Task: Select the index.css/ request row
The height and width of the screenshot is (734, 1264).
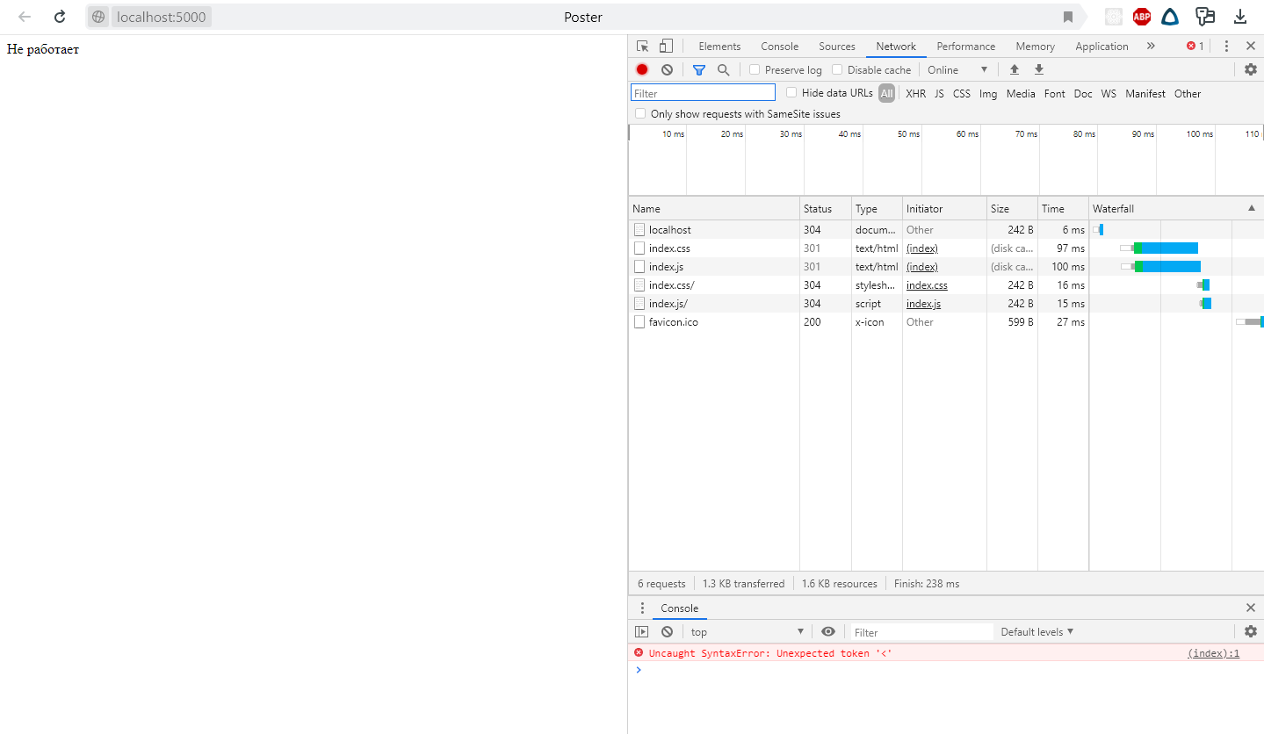Action: pyautogui.click(x=946, y=284)
